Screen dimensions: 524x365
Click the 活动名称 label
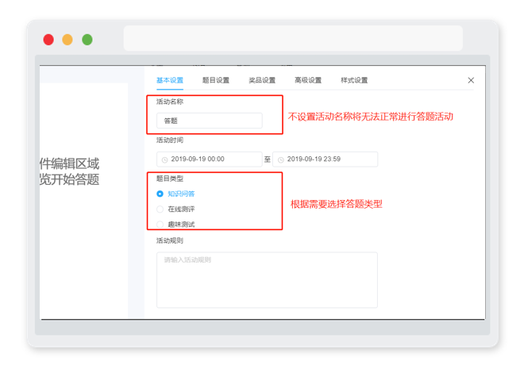pyautogui.click(x=170, y=102)
